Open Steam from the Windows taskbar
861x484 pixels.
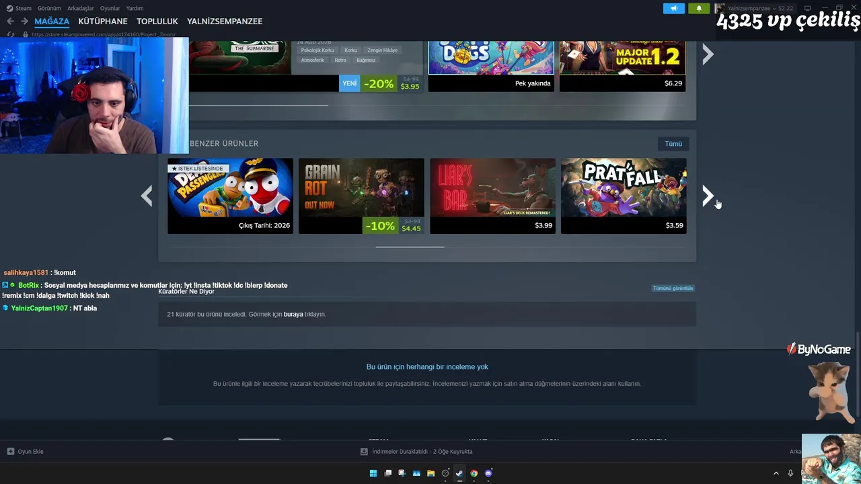pyautogui.click(x=459, y=473)
